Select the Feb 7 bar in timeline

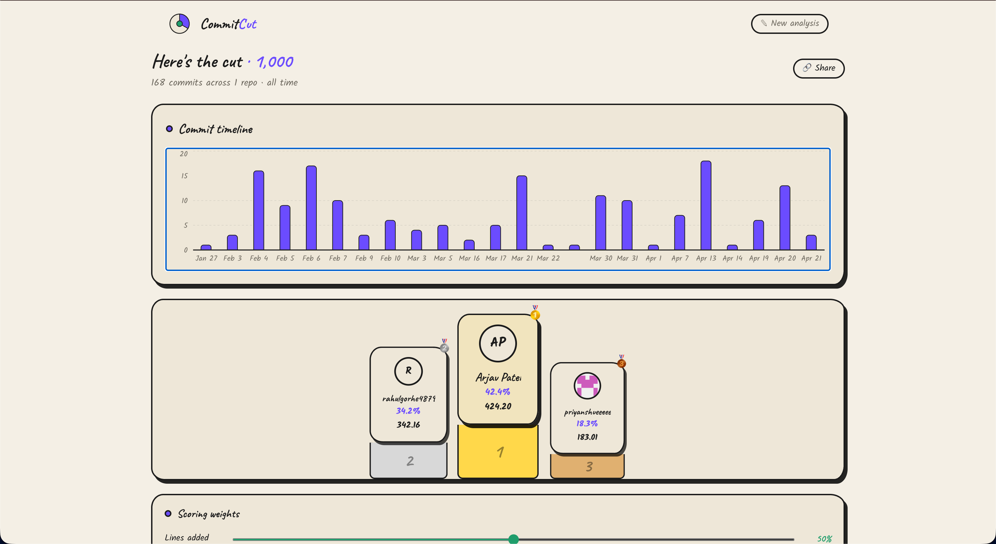(x=337, y=225)
